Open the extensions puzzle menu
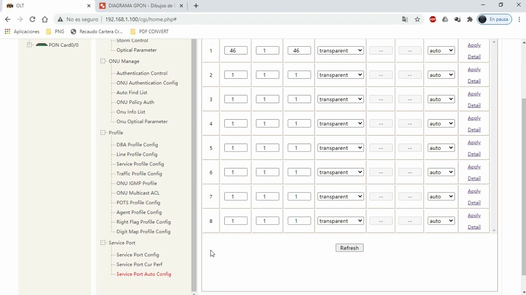526x295 pixels. coord(470,19)
